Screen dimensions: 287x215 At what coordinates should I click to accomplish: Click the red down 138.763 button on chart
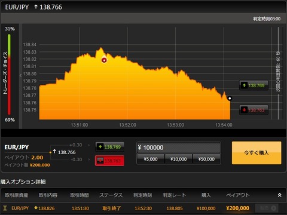coord(254,110)
